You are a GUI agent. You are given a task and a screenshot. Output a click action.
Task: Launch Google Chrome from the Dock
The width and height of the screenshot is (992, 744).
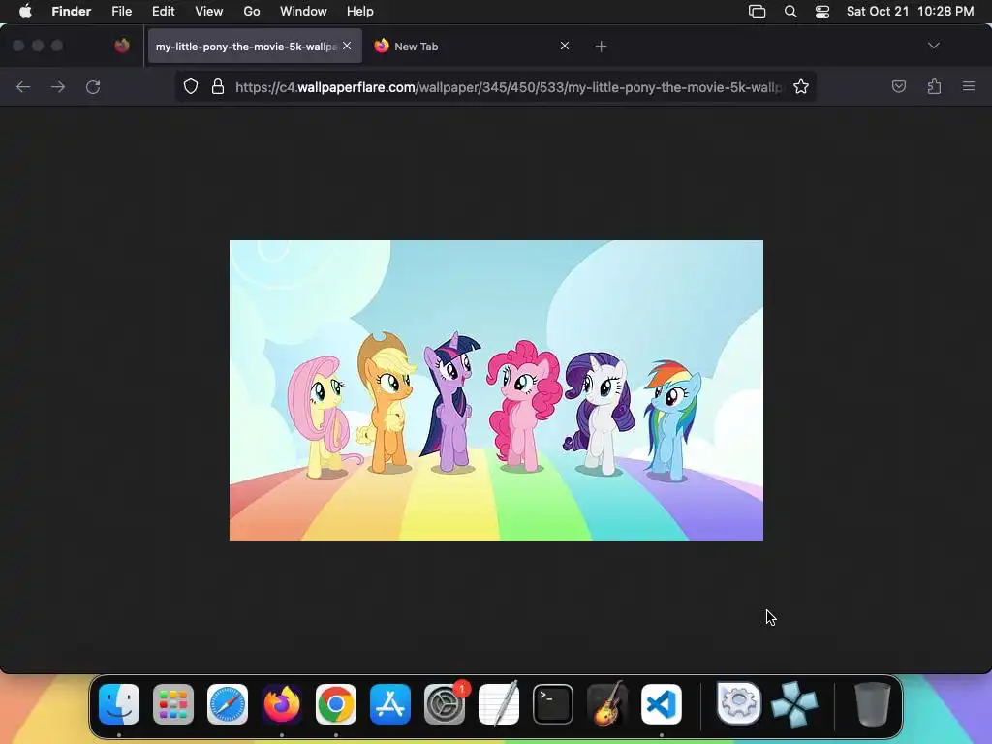(336, 704)
